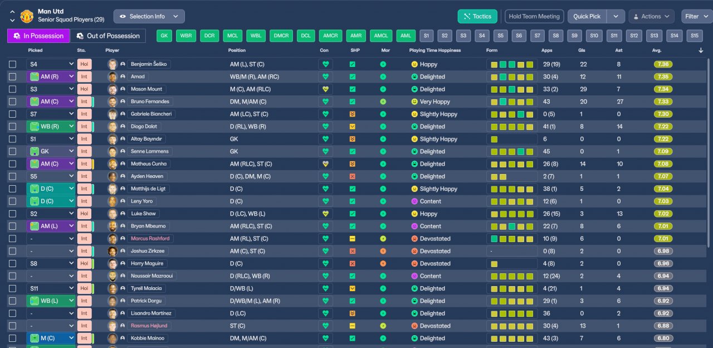Click Senne Lammens' form rating squares
The height and width of the screenshot is (348, 713).
click(x=511, y=151)
